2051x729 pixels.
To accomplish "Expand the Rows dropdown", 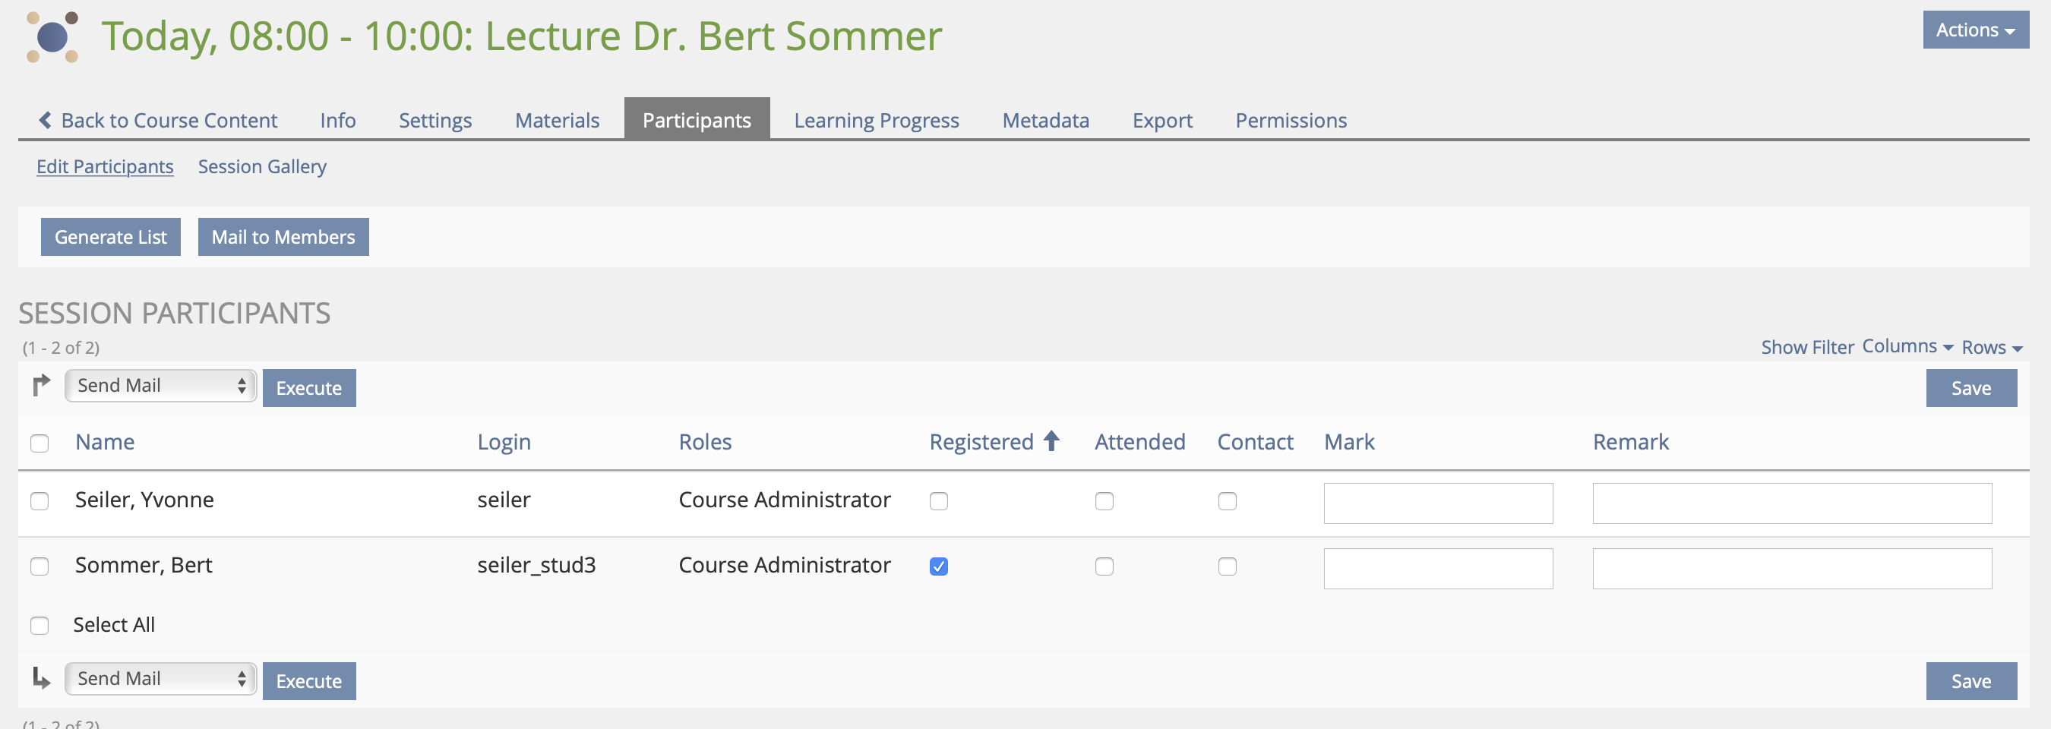I will pos(1991,348).
